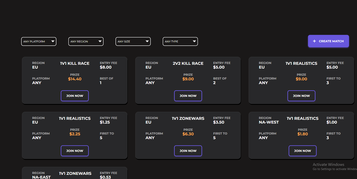357x179 pixels.
Task: Select the NA-East 1v1 Zonewars card title
Action: point(75,173)
